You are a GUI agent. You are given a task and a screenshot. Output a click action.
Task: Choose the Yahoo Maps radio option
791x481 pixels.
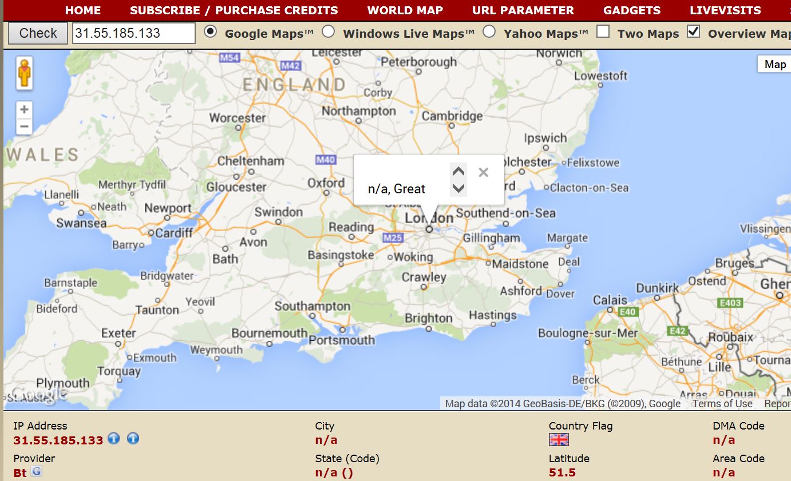point(489,32)
